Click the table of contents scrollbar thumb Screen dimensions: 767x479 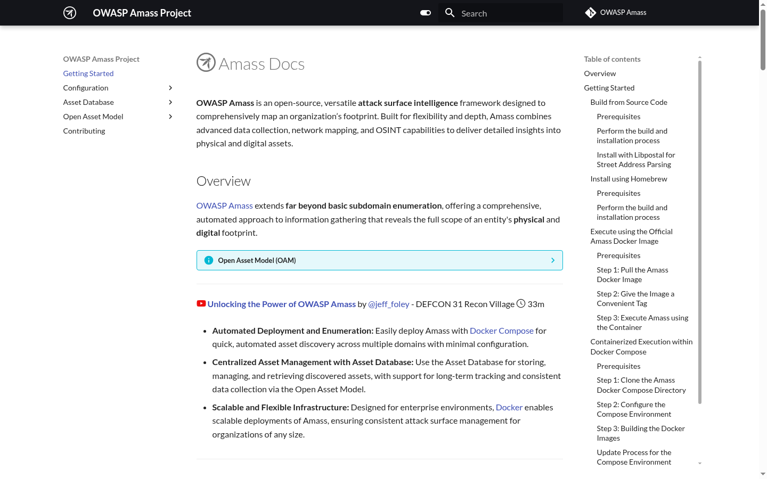[x=700, y=232]
